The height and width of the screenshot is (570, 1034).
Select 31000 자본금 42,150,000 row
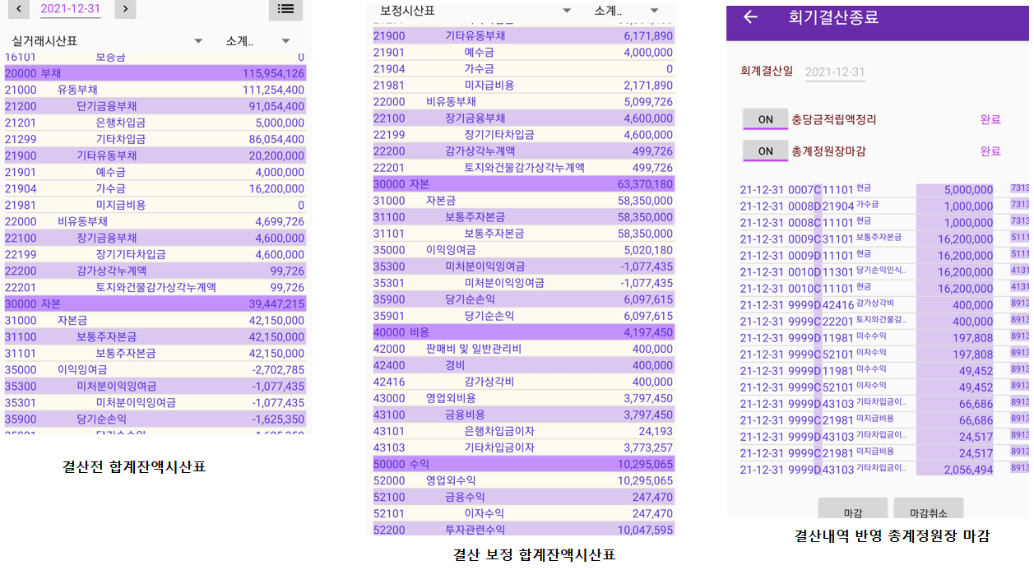[x=155, y=320]
